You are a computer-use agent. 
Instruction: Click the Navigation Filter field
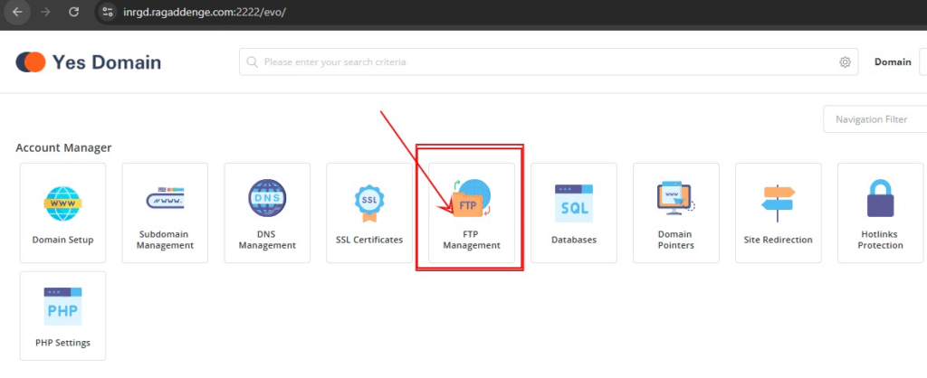pos(873,119)
